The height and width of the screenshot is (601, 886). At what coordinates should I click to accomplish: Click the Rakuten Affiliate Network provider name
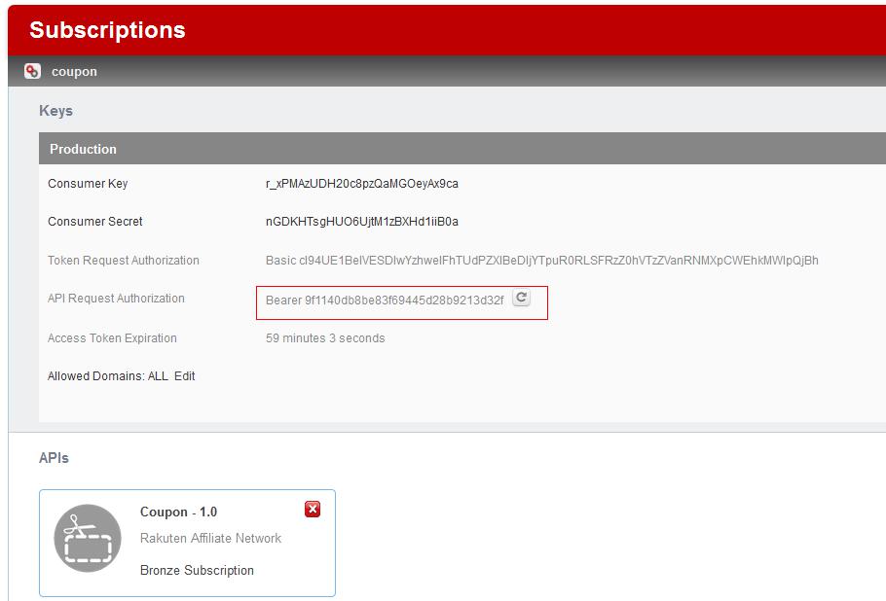click(x=210, y=539)
